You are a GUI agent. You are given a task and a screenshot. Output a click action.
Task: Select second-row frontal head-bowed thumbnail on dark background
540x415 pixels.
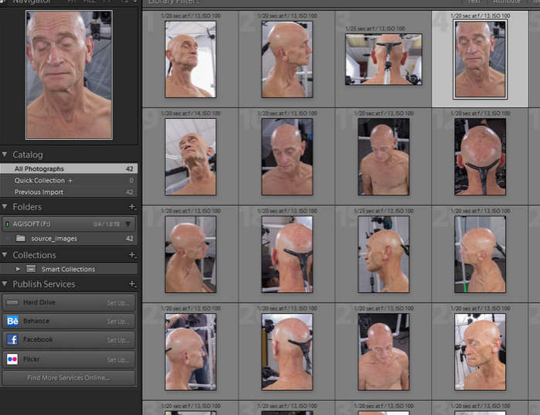tap(287, 157)
